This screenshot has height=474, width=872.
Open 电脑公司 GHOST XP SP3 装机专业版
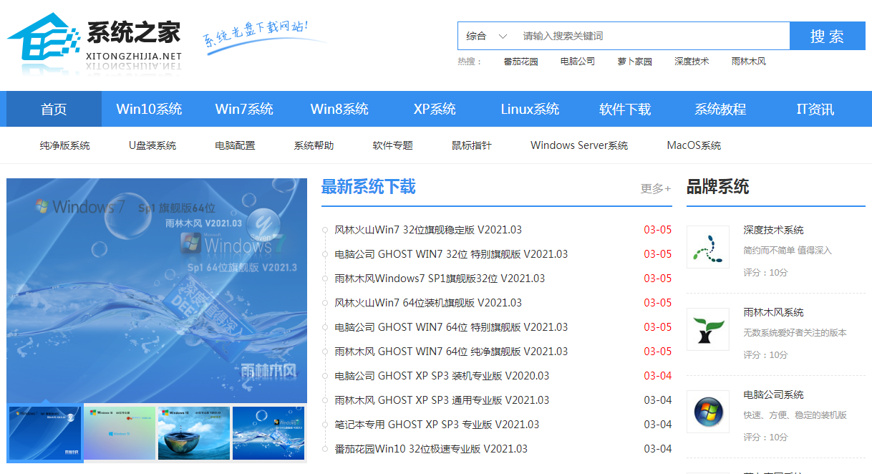pos(442,376)
